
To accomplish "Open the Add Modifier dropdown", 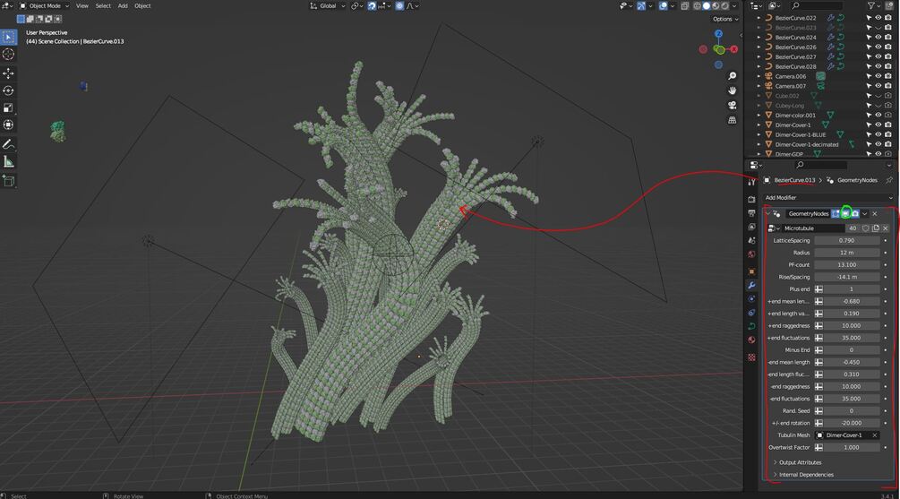I will click(829, 197).
